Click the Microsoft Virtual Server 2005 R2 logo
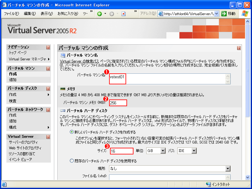 42,29
